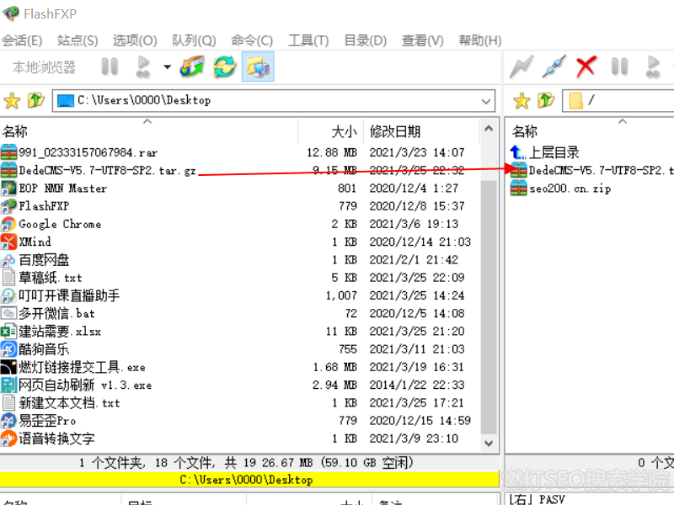Open the 队列(Q) menu
Viewport: 674px width, 505px height.
coord(194,40)
